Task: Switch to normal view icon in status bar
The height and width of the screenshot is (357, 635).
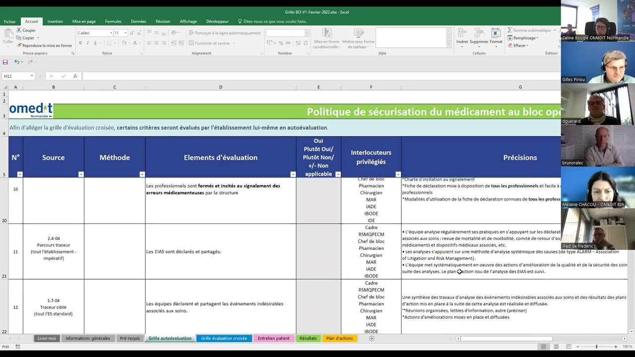Action: tap(544, 347)
